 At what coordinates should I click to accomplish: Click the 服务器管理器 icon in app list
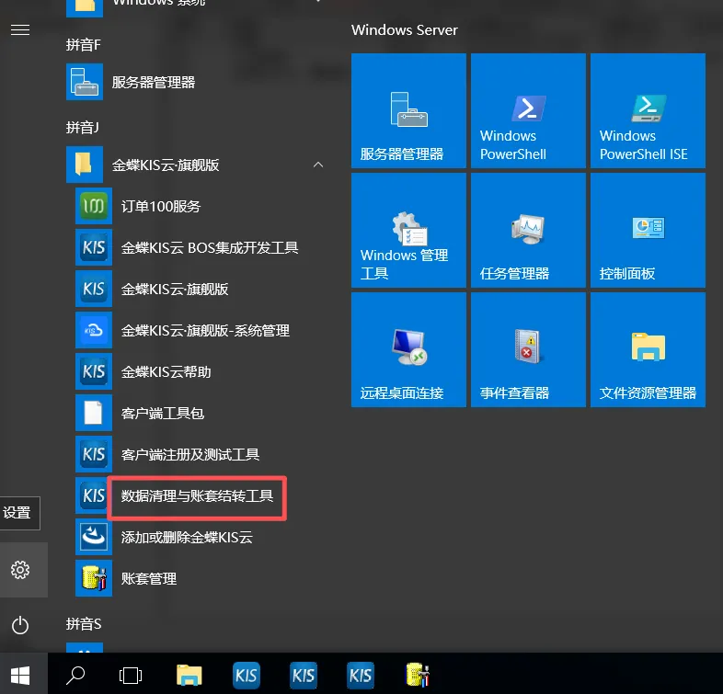(85, 82)
